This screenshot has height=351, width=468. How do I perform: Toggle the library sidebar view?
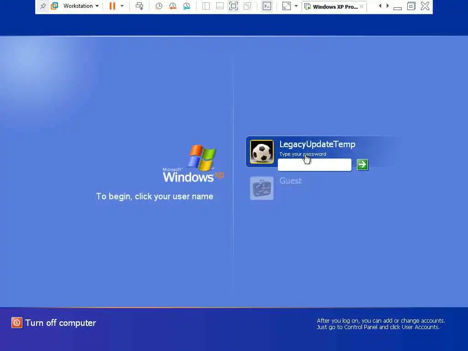206,6
